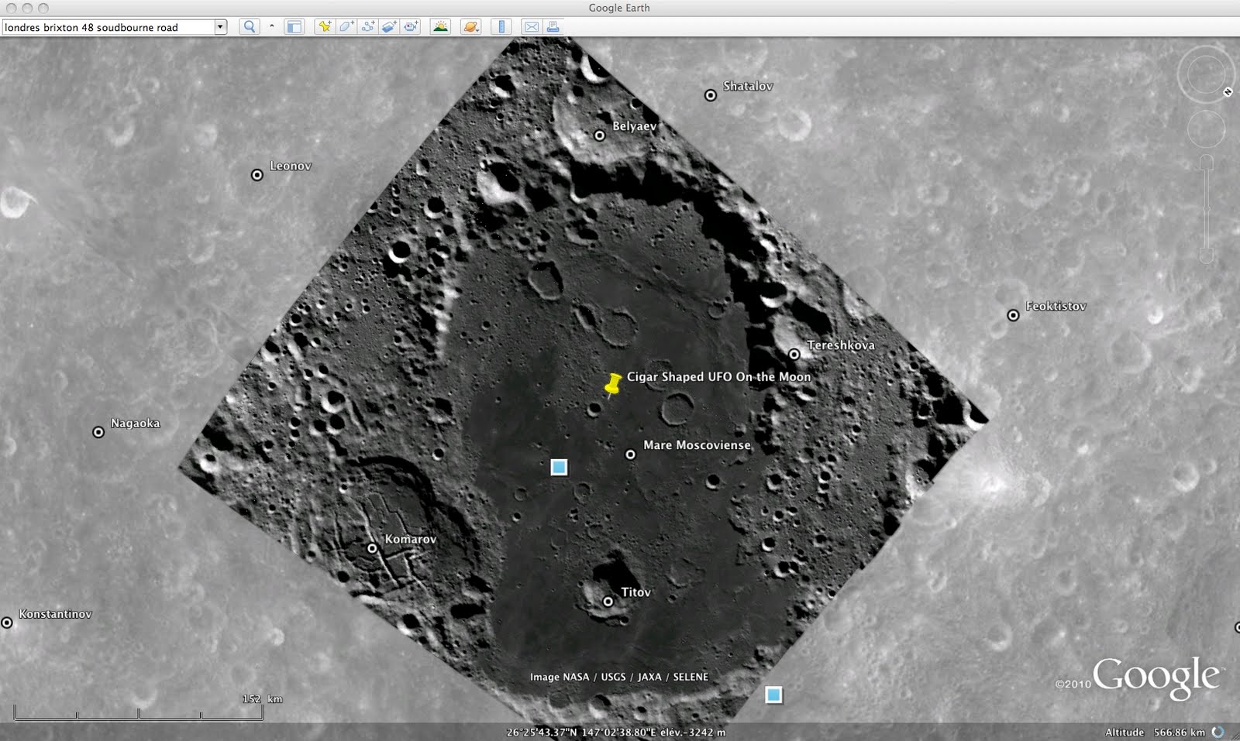Viewport: 1240px width, 741px height.
Task: Click the zoom-out minus end of the slider
Action: 1206,256
